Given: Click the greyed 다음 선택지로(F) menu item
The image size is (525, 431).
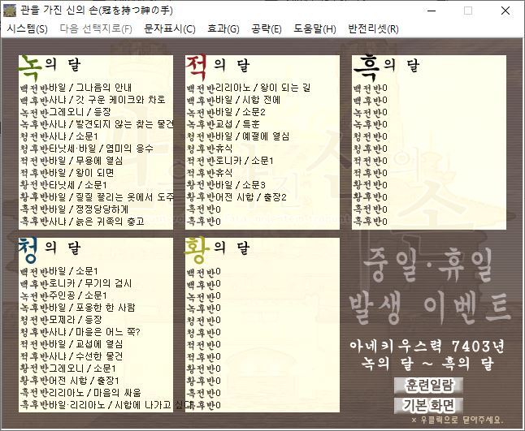Looking at the screenshot, I should pyautogui.click(x=96, y=29).
